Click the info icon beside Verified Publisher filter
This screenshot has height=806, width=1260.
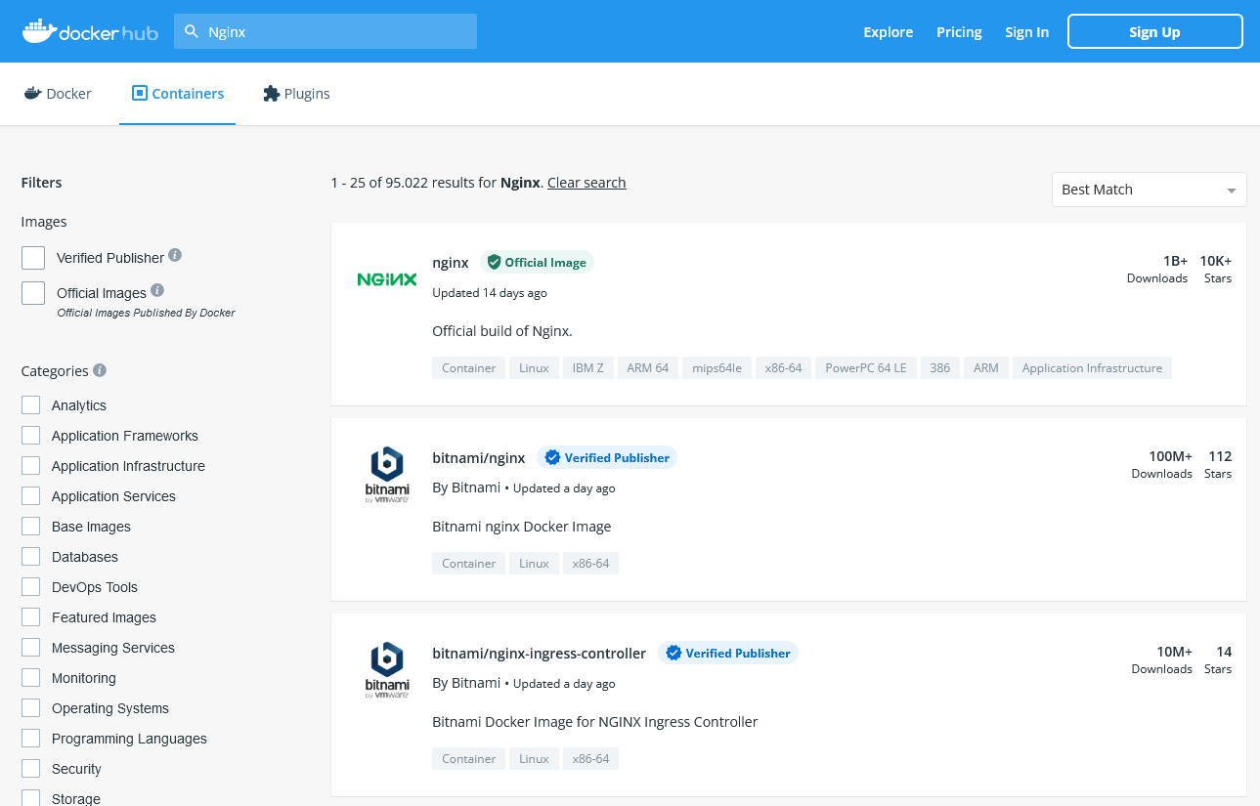tap(175, 255)
